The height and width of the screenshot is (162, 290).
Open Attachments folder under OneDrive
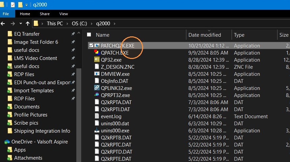[x=28, y=158]
